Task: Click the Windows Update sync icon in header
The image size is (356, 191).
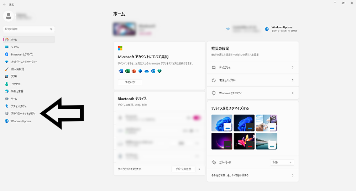Action: tap(267, 29)
